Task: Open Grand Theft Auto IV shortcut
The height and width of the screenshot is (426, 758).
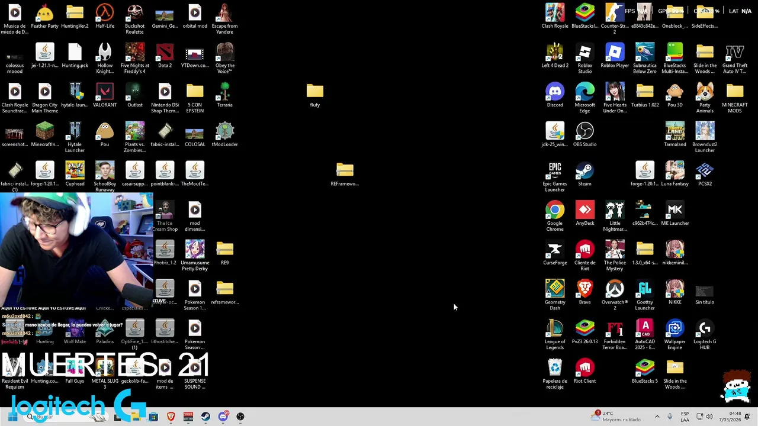Action: [x=734, y=58]
